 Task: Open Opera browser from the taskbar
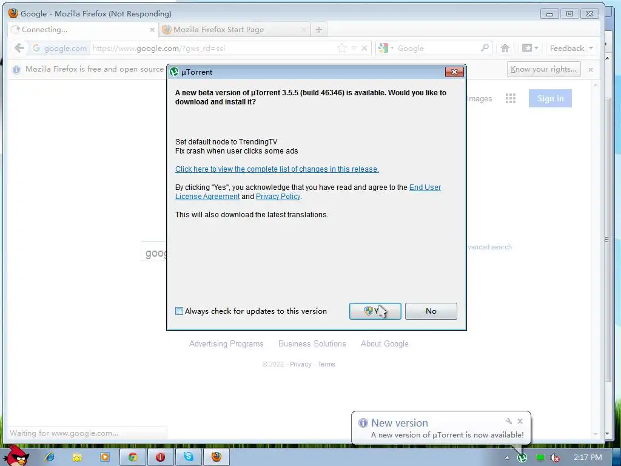coord(160,457)
